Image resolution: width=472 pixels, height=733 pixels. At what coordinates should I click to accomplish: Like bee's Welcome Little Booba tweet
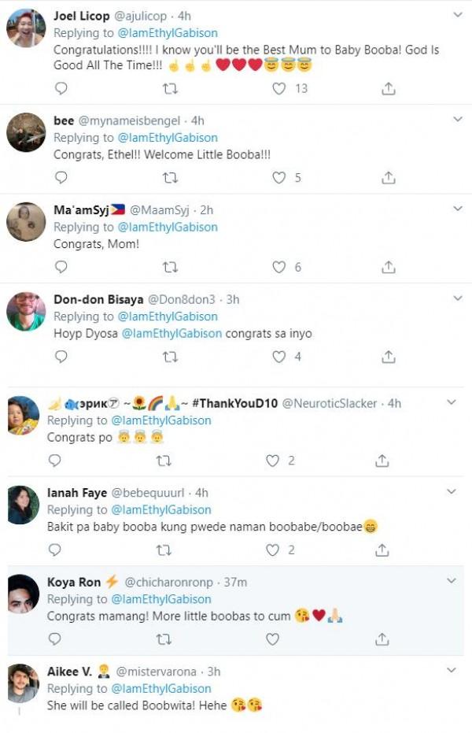[x=278, y=178]
